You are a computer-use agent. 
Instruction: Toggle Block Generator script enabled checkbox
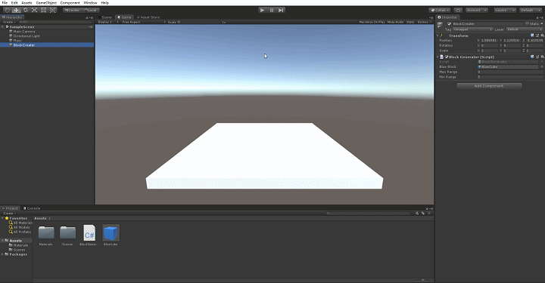point(447,57)
